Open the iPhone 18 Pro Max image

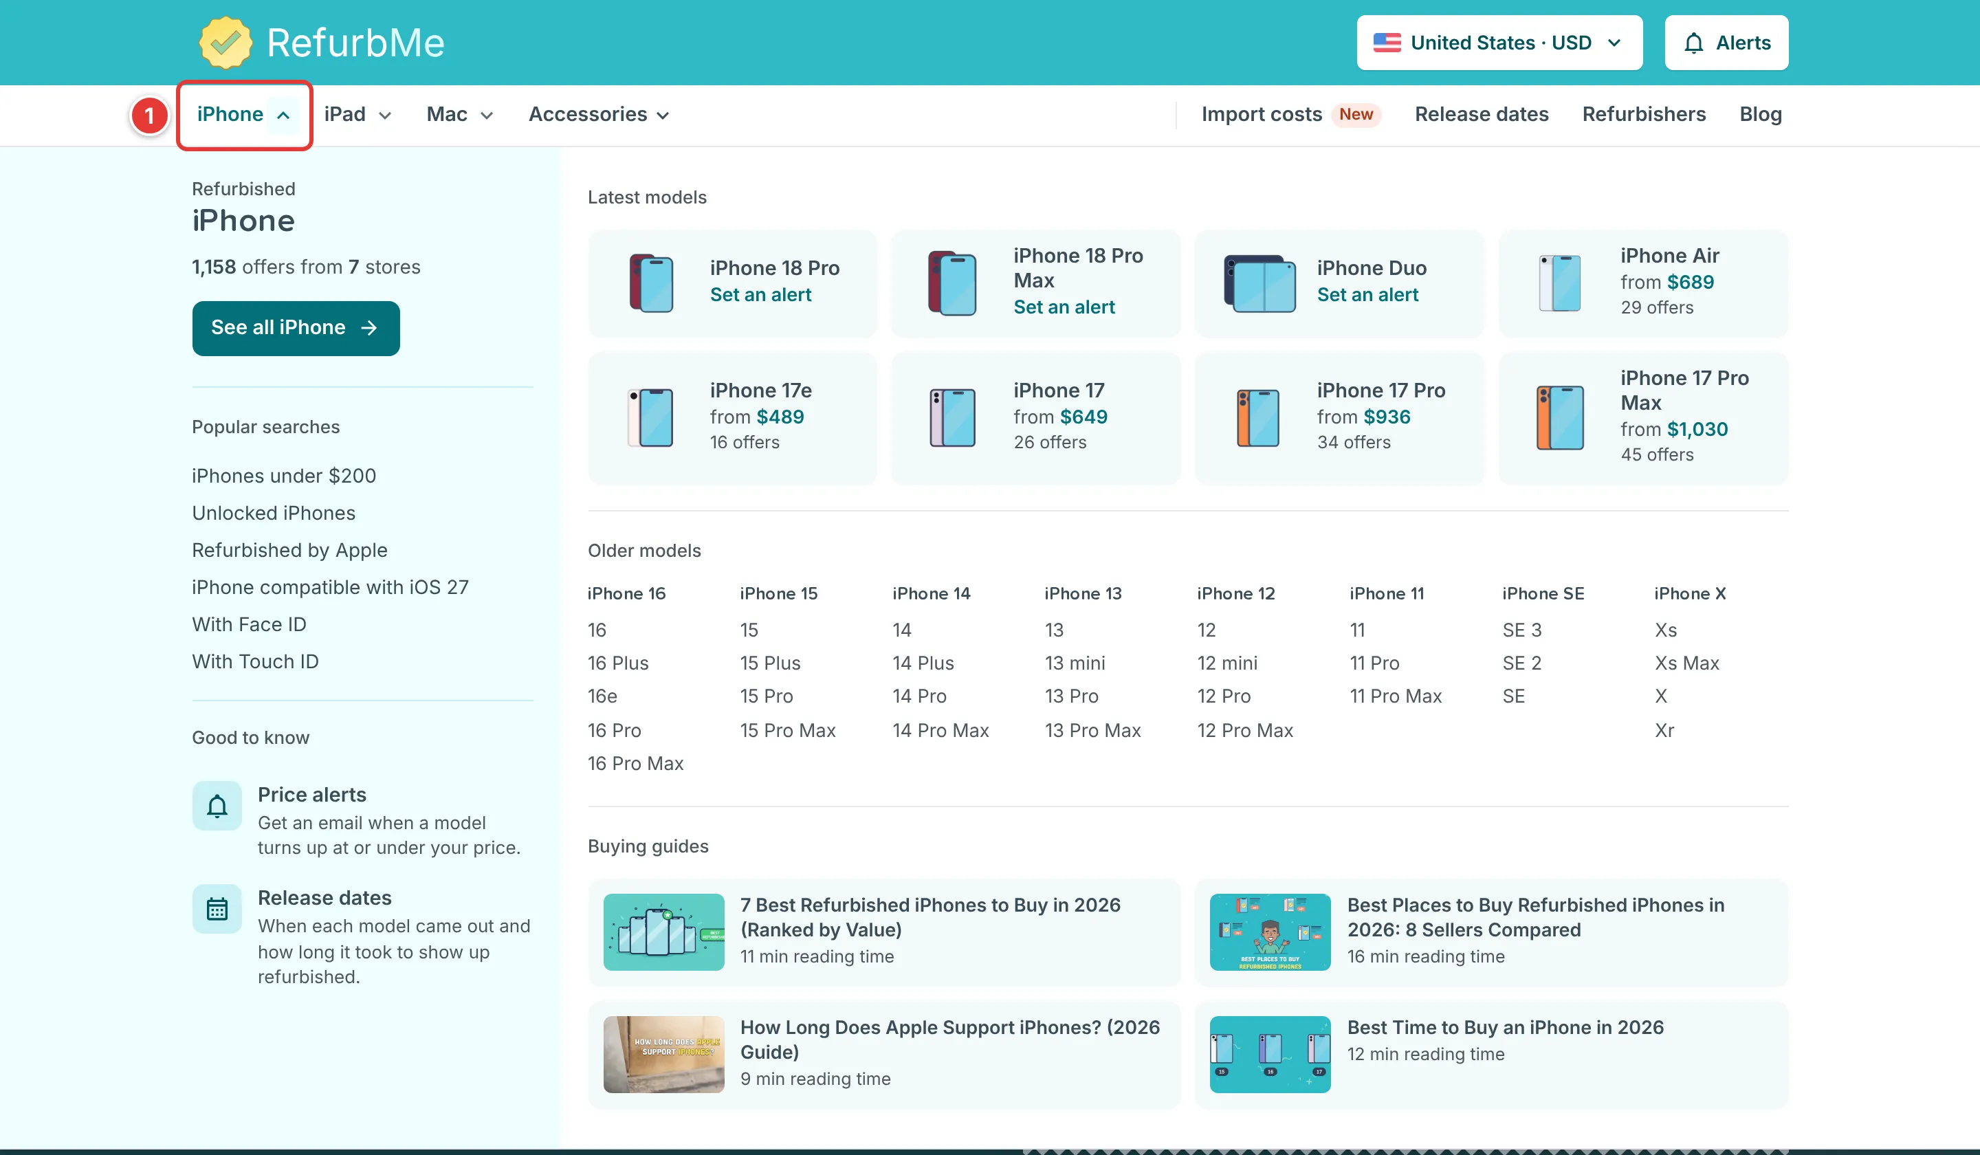tap(952, 283)
